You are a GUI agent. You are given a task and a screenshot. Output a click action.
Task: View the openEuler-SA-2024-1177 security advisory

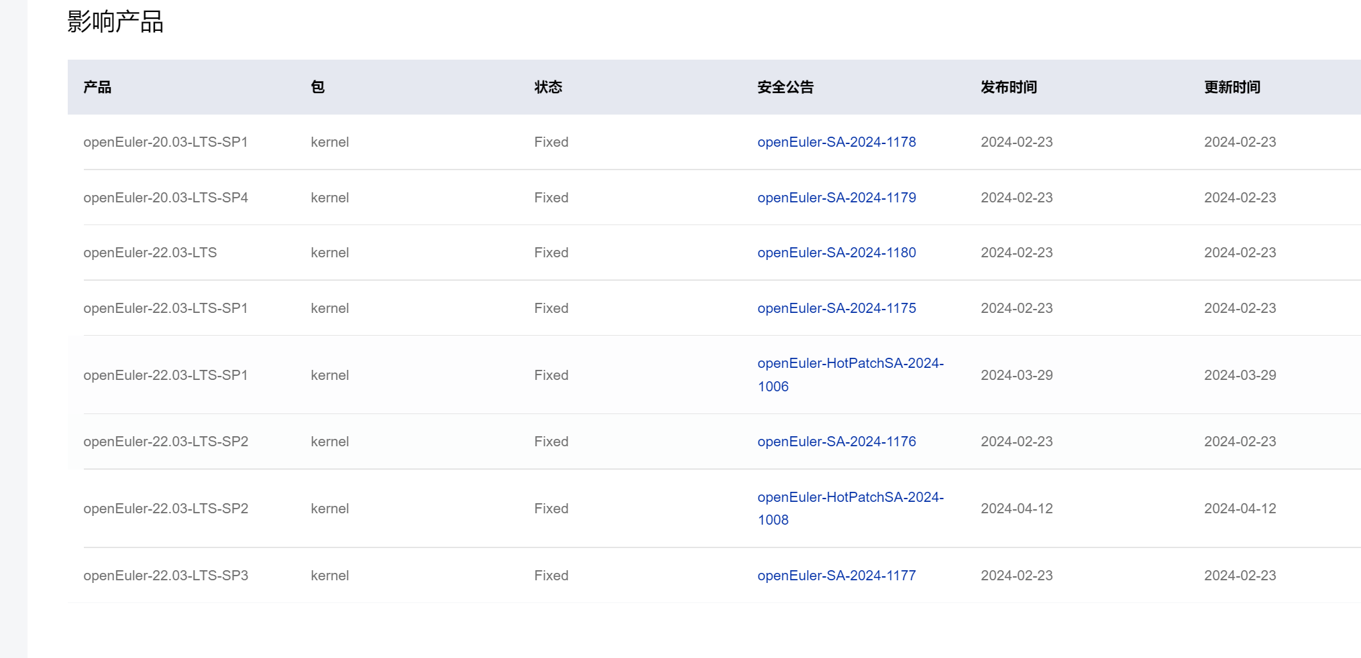836,576
